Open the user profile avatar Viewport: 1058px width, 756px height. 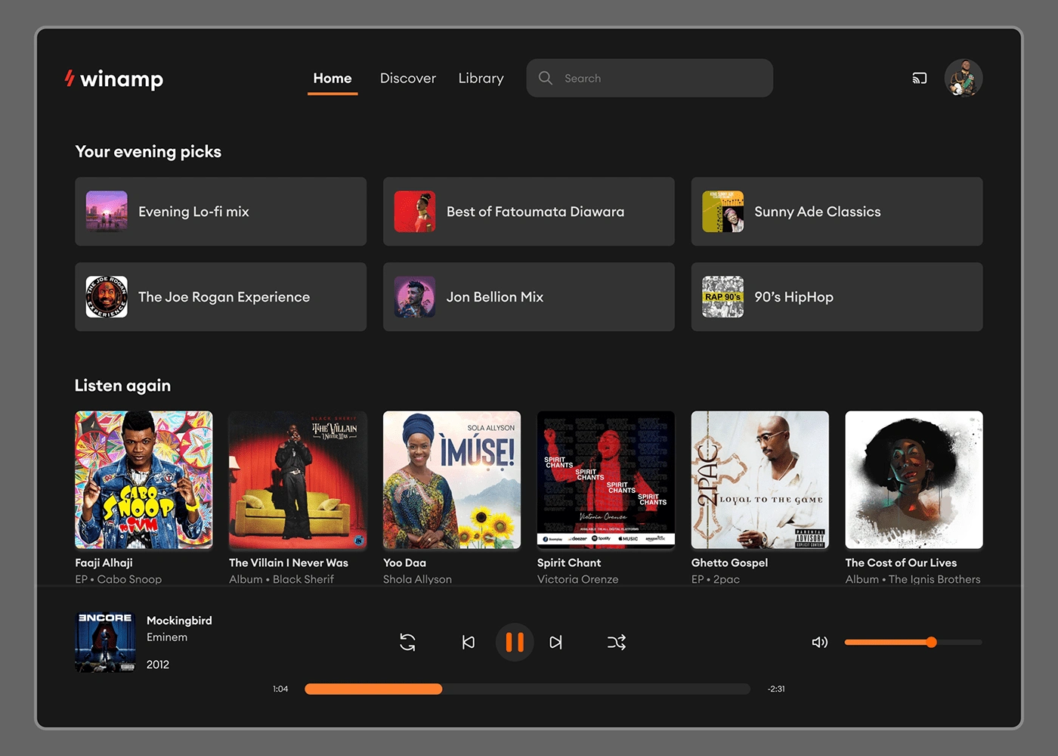click(964, 78)
